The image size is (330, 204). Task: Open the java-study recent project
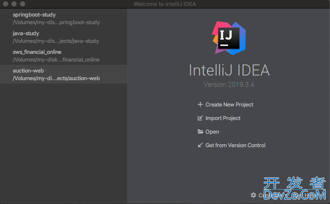pos(26,34)
